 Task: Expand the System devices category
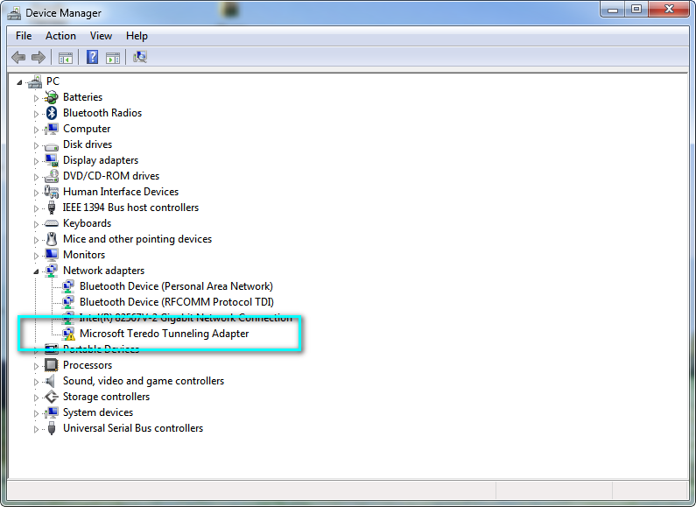(36, 413)
